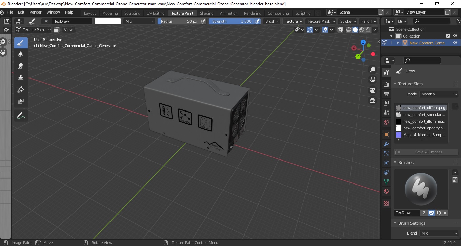461x246 pixels.
Task: Switch perspective/orthographic grid gizmo
Action: click(x=373, y=101)
